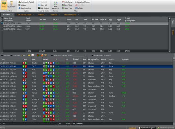Open the Overall tab
Screen dimensions: 175x129
41,15
